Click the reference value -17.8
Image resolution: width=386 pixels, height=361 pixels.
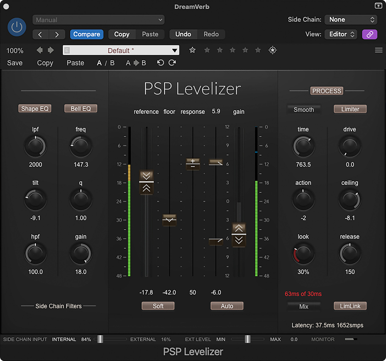[146, 293]
